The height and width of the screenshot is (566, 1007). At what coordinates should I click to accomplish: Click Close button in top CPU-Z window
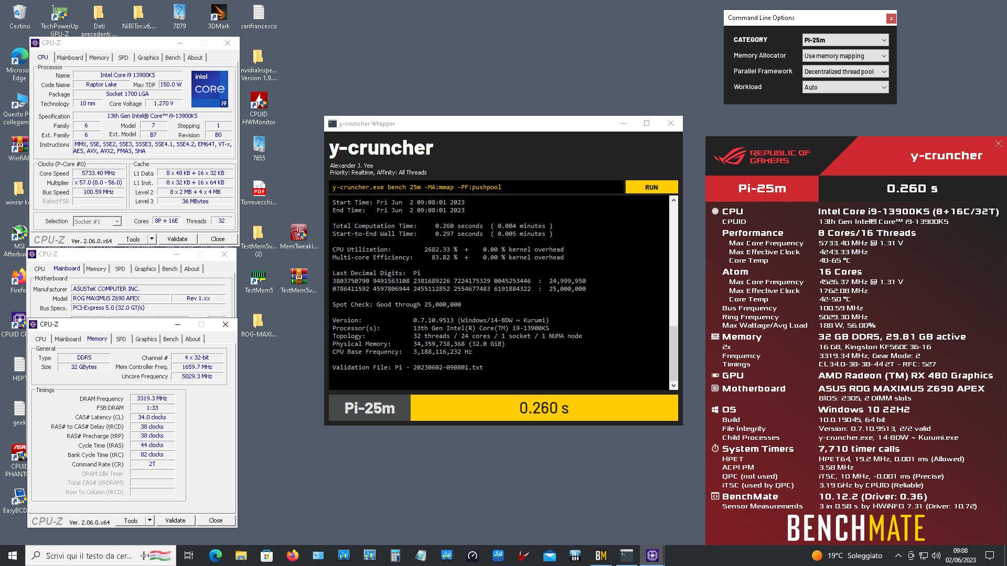(218, 239)
